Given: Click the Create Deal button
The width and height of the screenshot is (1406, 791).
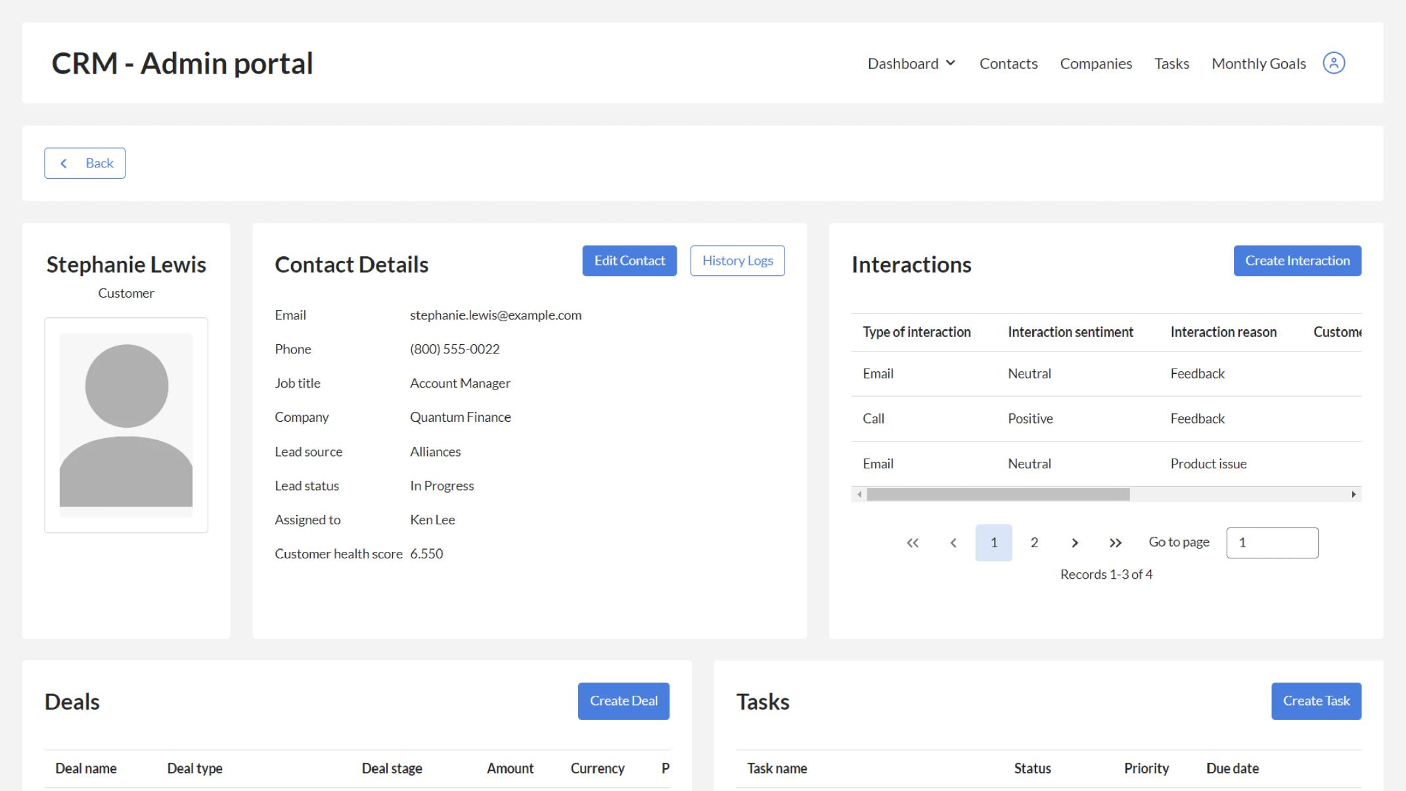Looking at the screenshot, I should point(624,701).
